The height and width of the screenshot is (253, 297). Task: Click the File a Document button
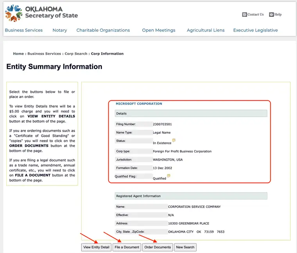[127, 247]
